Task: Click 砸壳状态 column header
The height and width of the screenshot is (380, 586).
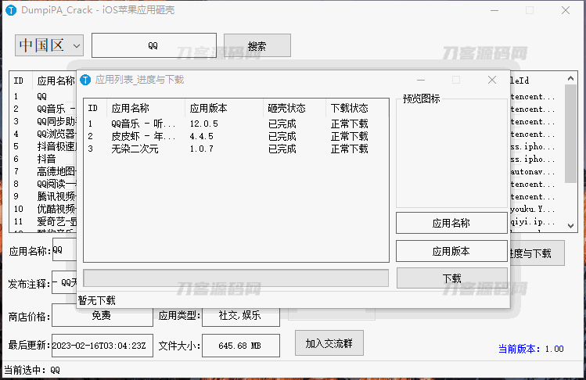Action: 286,108
